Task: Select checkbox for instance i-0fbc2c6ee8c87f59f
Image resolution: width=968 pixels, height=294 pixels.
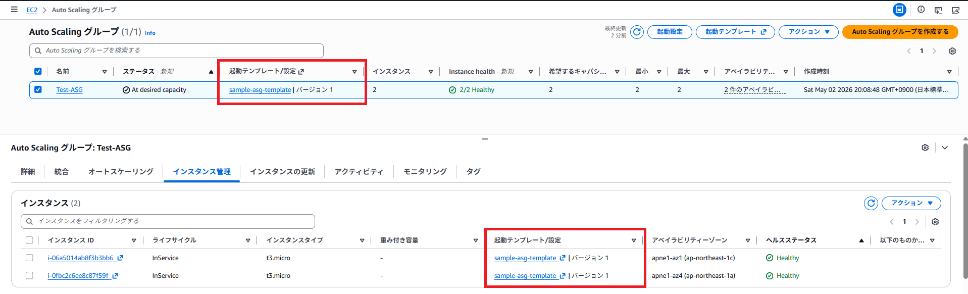Action: tap(29, 275)
